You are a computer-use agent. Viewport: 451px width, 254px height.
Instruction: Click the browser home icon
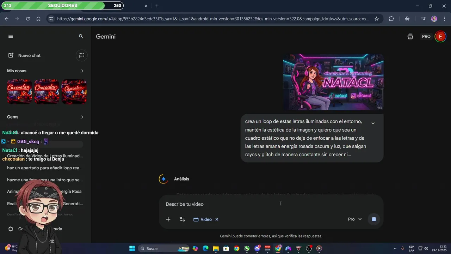click(38, 19)
